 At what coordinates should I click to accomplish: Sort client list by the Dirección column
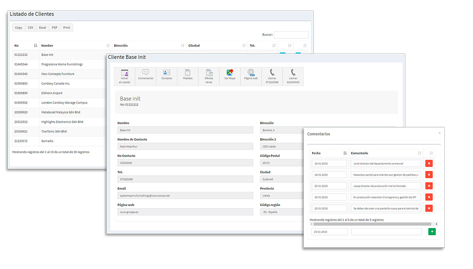click(x=149, y=46)
